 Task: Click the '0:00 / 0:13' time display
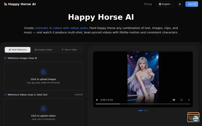(x=107, y=100)
